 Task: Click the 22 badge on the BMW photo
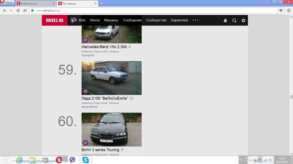point(85,143)
